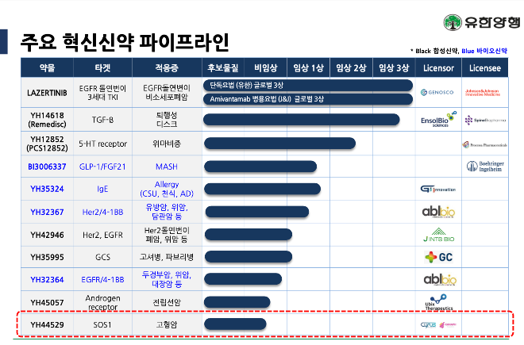
Task: Click the 타겟 column header
Action: pyautogui.click(x=102, y=67)
